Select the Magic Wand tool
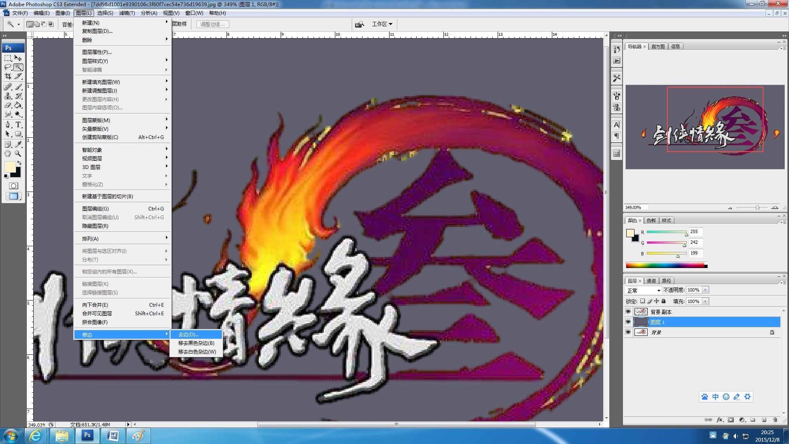 (x=18, y=67)
